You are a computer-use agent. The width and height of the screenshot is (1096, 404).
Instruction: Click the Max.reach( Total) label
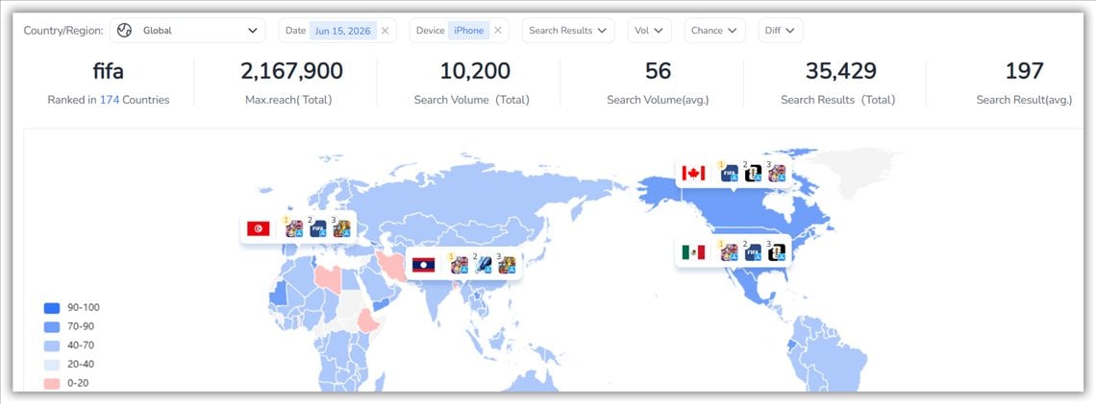pyautogui.click(x=288, y=100)
